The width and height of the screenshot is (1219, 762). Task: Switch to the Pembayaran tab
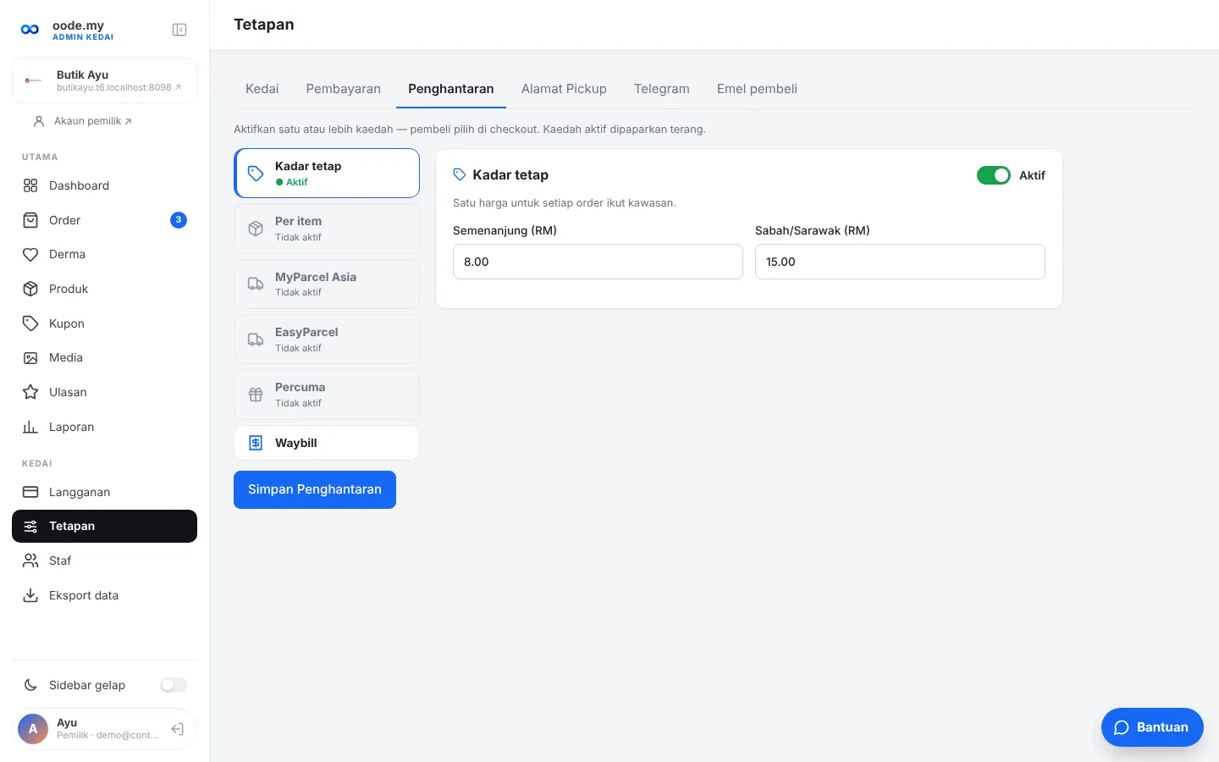[x=343, y=89]
